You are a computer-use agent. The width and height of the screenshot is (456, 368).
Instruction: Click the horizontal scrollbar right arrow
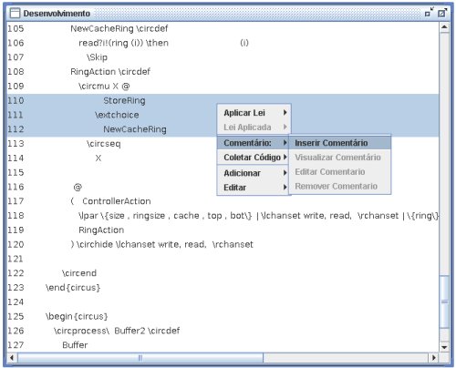point(433,358)
